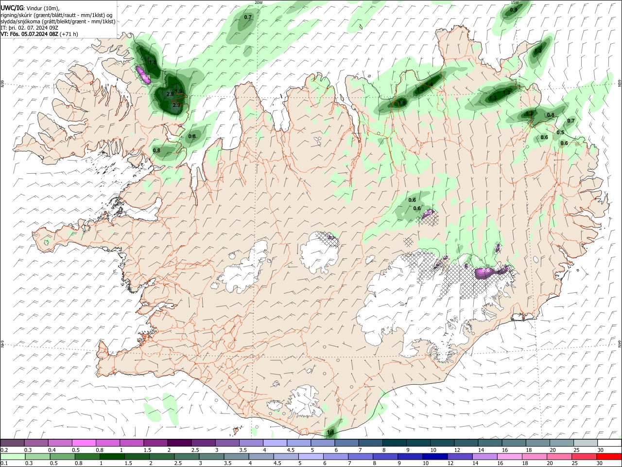The image size is (622, 467).
Task: Click the initial time 'IT: þri. 02. 07. 2024 09Z'
Action: point(30,28)
